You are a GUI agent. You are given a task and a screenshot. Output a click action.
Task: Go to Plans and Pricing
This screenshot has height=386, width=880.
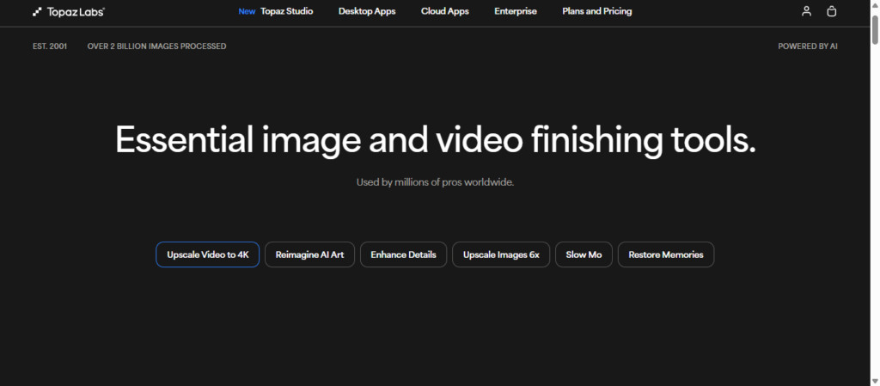click(596, 12)
